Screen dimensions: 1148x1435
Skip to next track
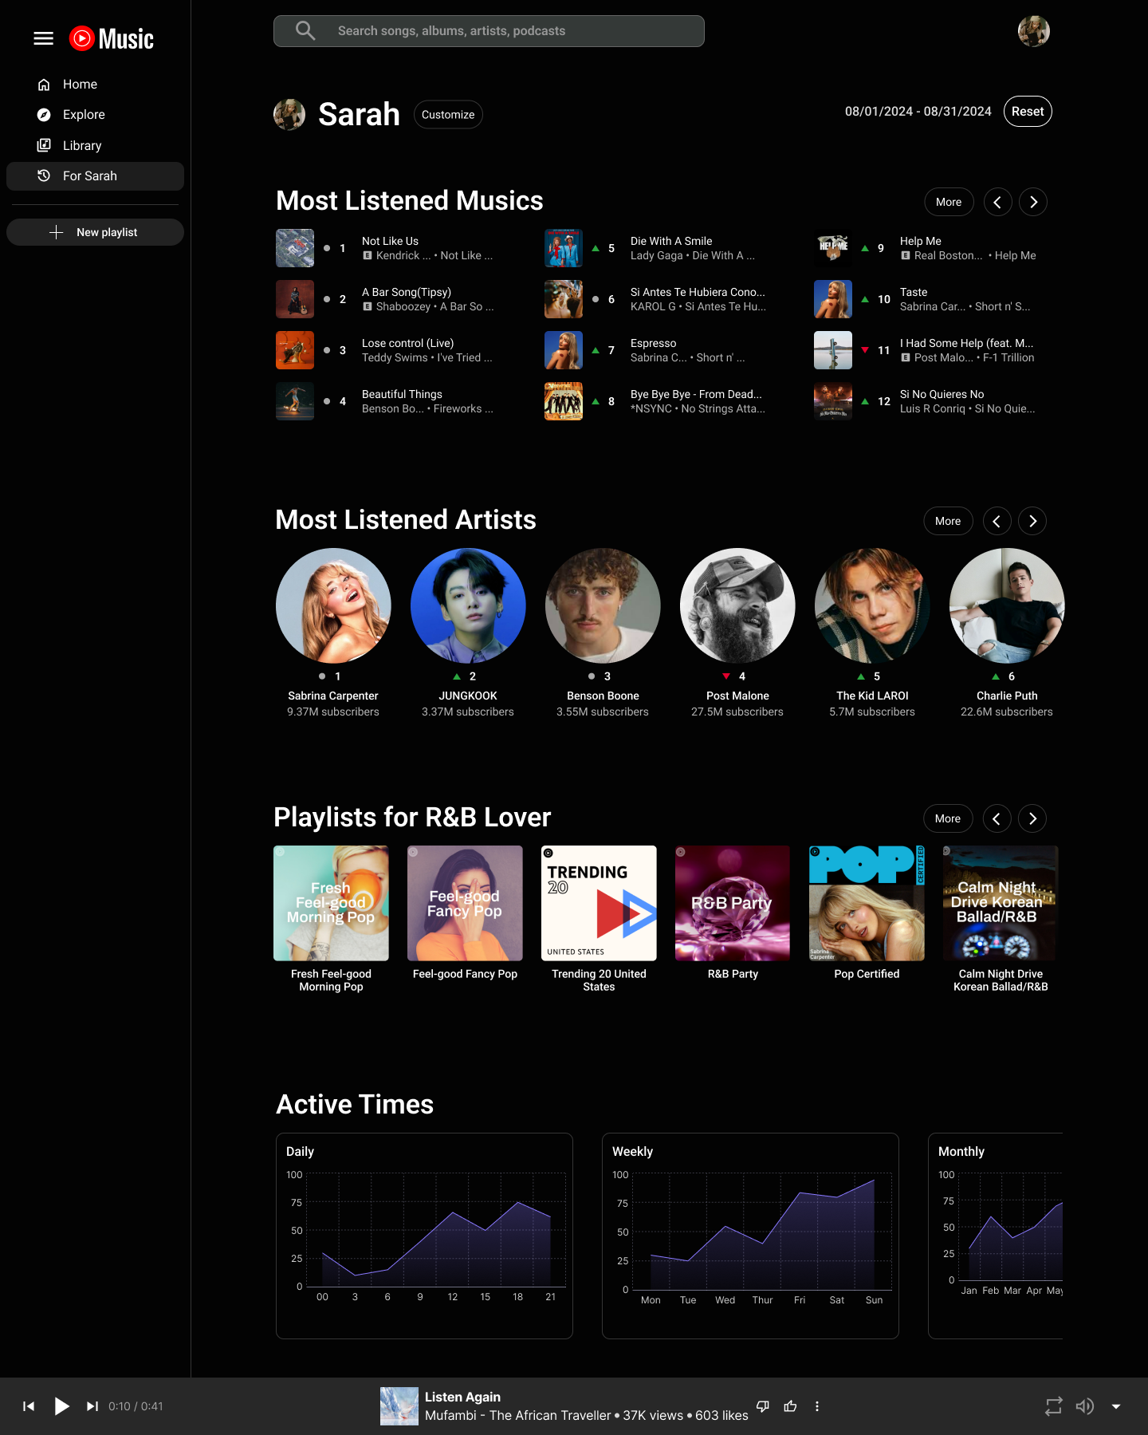(92, 1406)
